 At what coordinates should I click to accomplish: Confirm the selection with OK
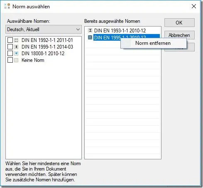pos(179,23)
